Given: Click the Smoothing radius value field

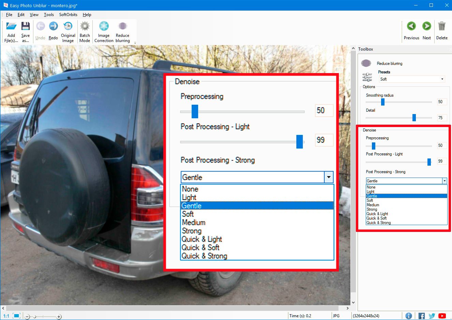Looking at the screenshot, I should pyautogui.click(x=441, y=102).
